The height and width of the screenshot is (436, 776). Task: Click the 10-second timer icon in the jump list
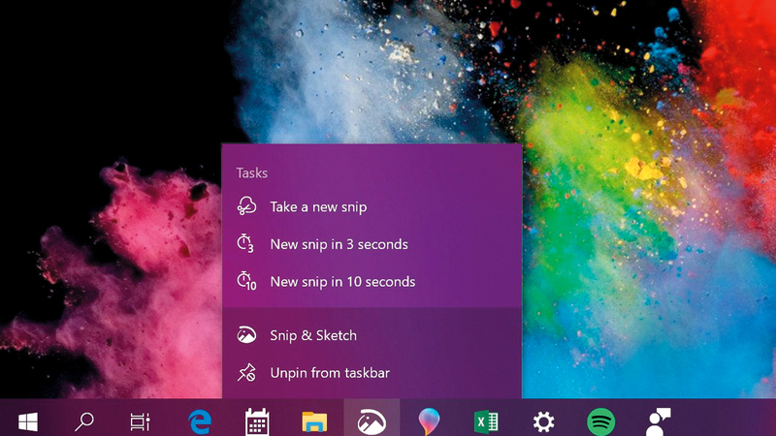246,282
